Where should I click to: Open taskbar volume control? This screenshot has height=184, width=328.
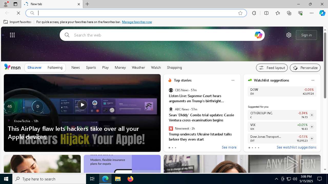click(295, 179)
